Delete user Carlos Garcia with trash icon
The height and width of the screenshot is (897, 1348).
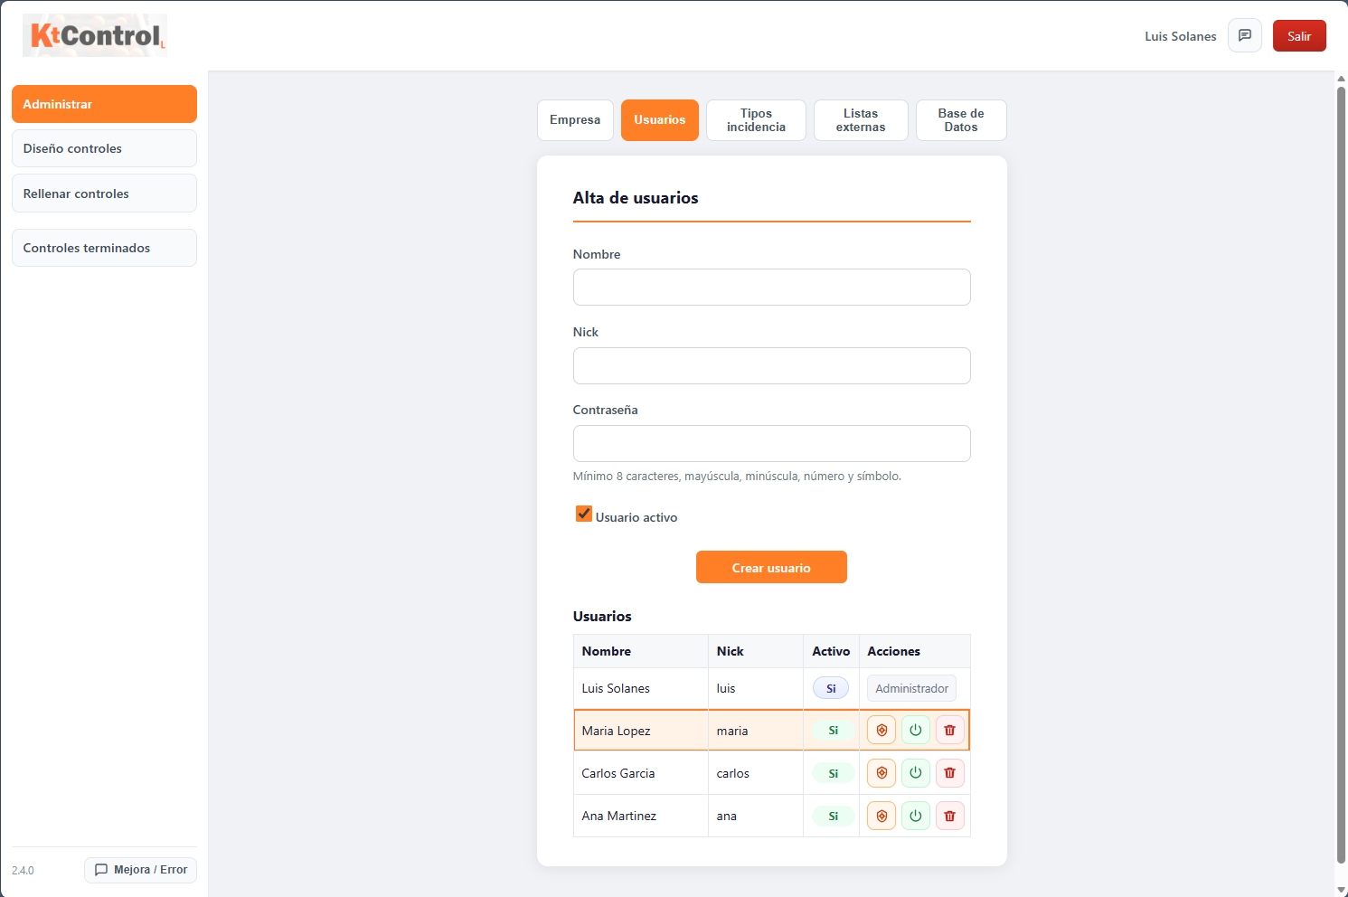click(x=949, y=773)
